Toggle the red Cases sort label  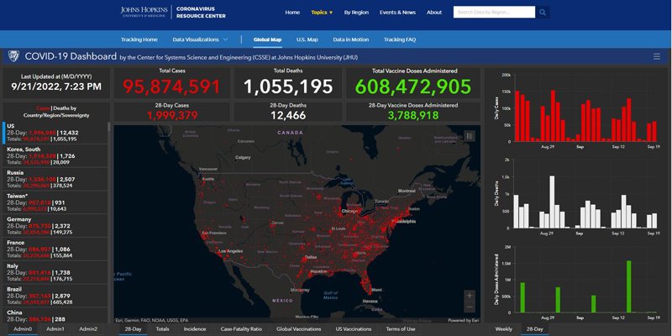[45, 108]
